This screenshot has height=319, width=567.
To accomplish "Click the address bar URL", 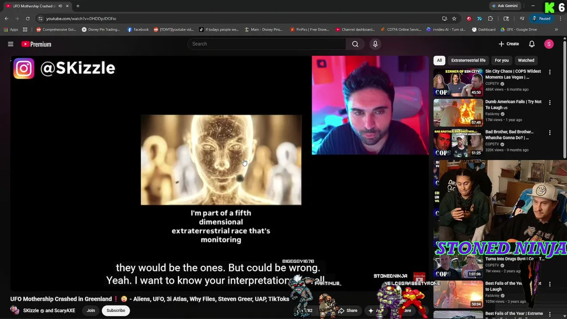I will [81, 19].
